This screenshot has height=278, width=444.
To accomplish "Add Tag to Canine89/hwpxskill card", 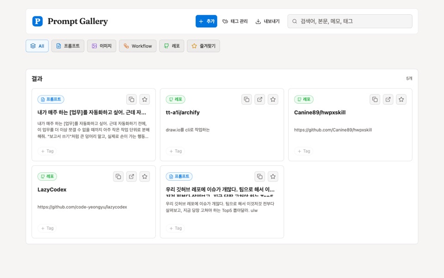I will [303, 151].
